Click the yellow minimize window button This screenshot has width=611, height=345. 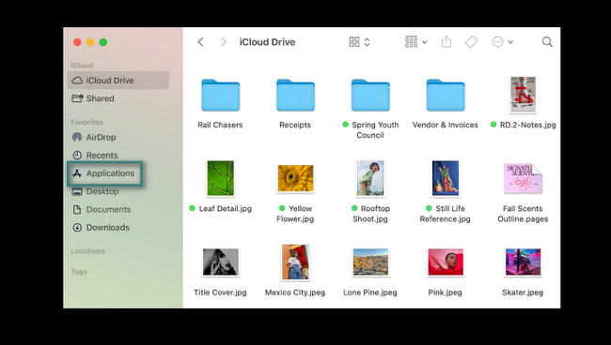(90, 42)
